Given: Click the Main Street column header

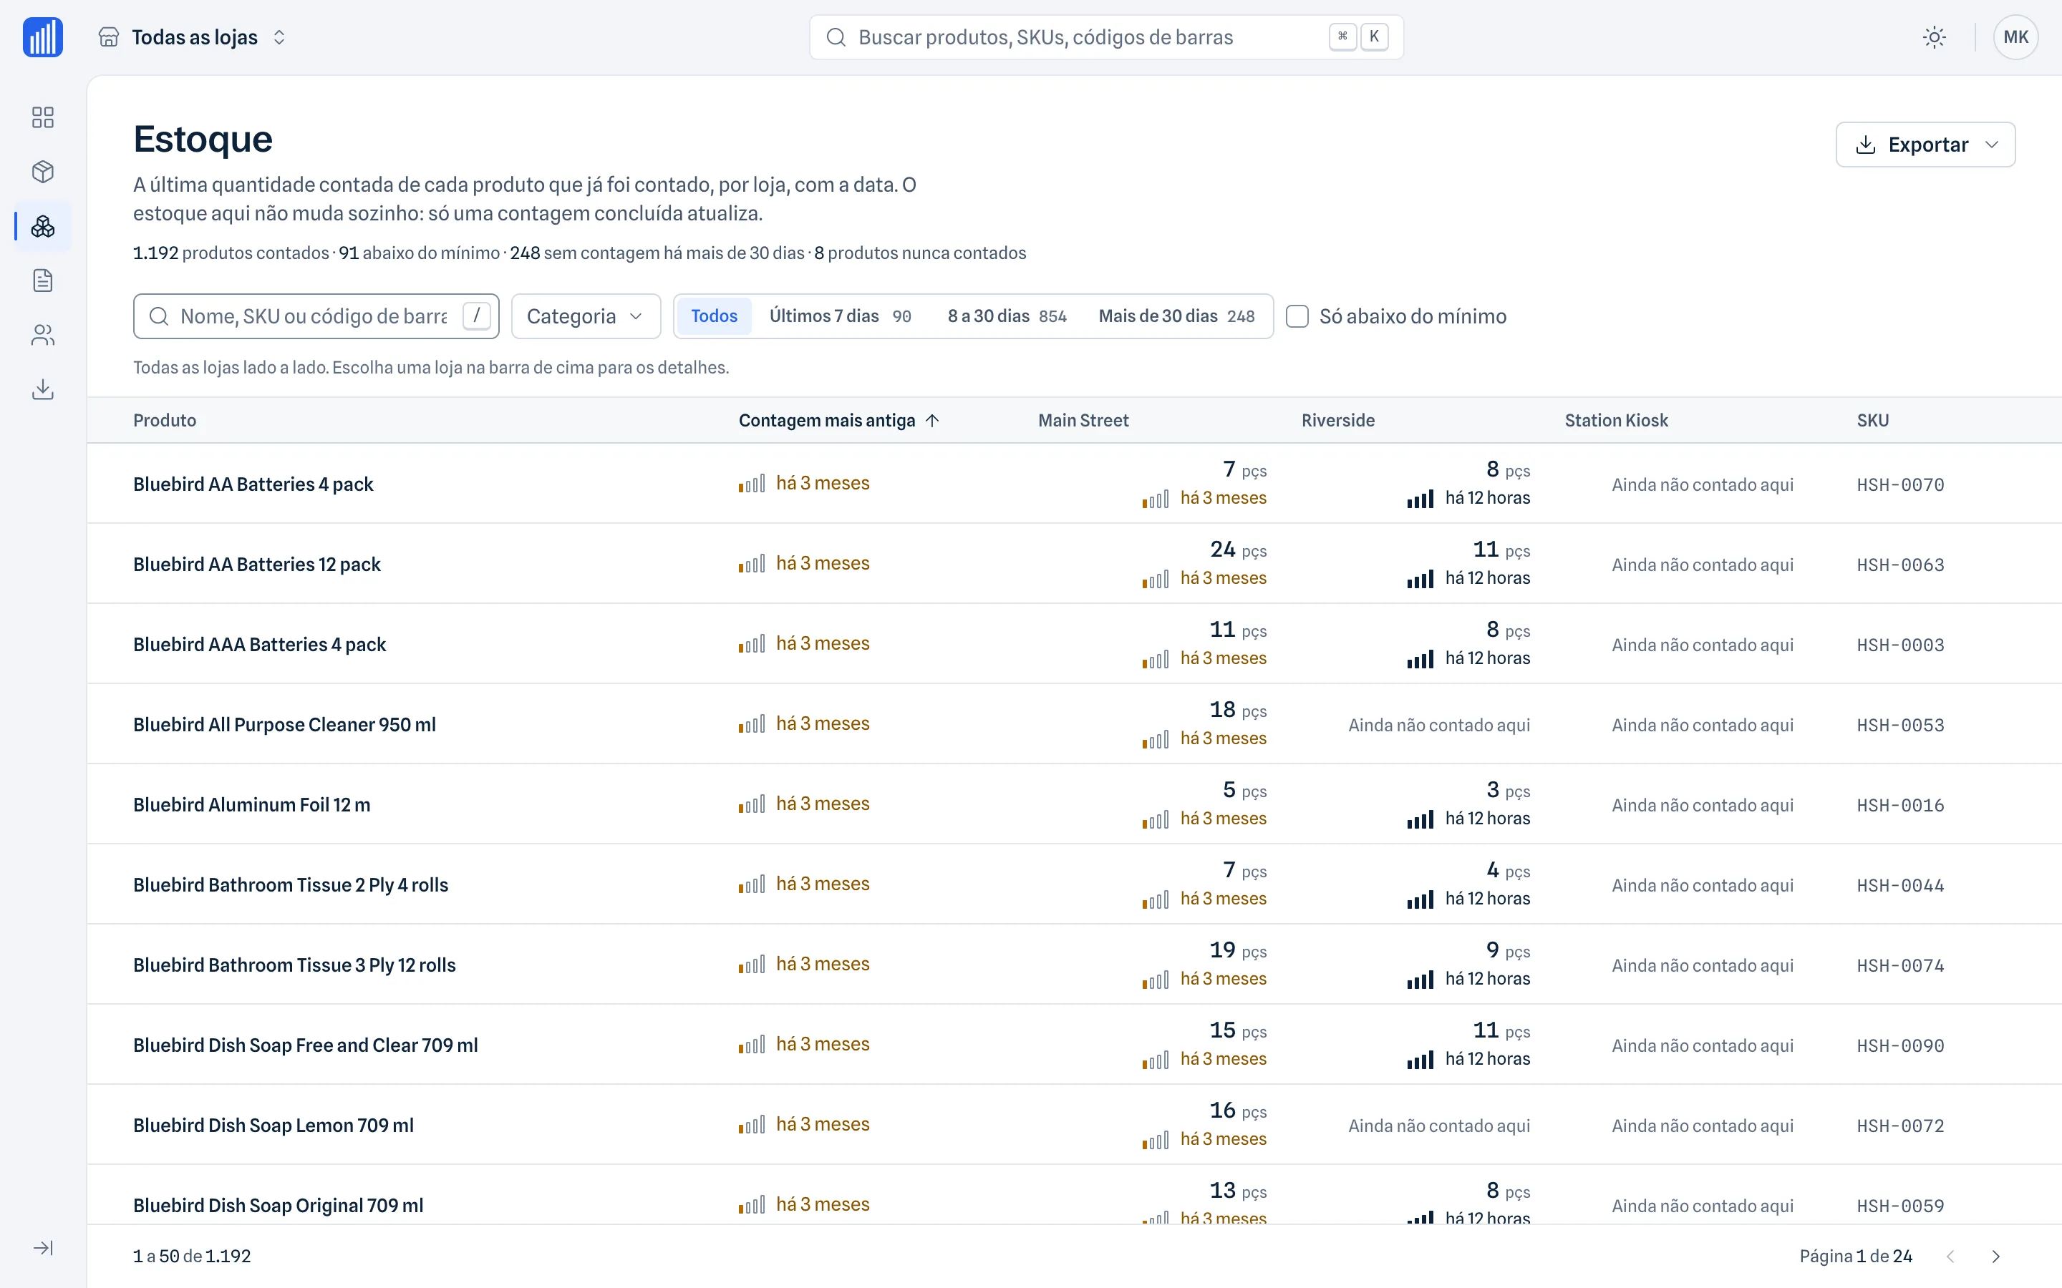Looking at the screenshot, I should click(x=1083, y=421).
